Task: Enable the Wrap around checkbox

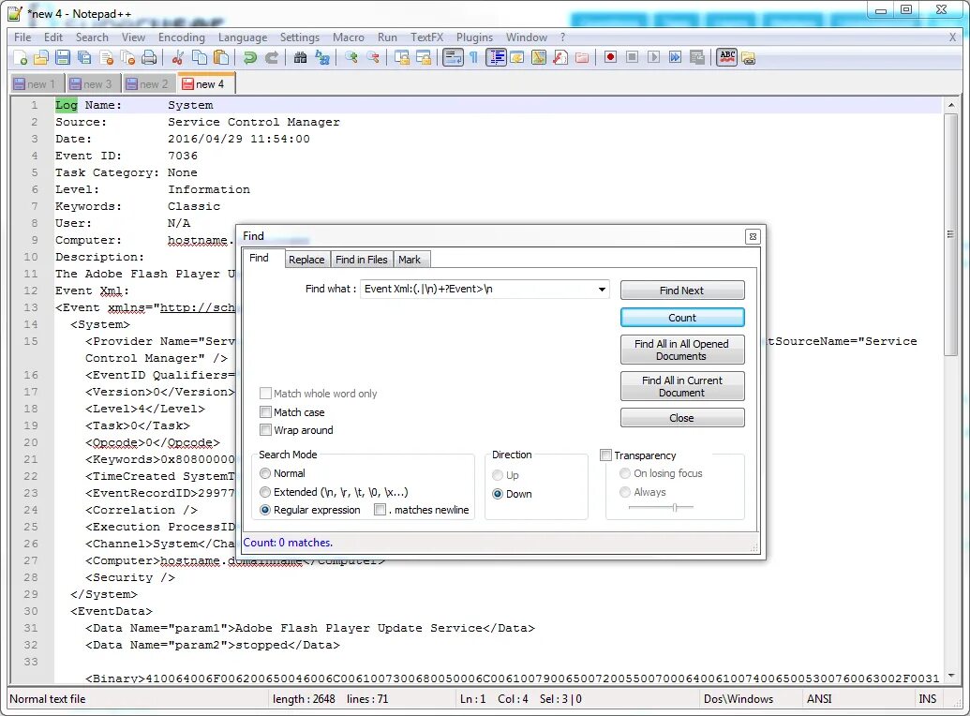Action: 266,430
